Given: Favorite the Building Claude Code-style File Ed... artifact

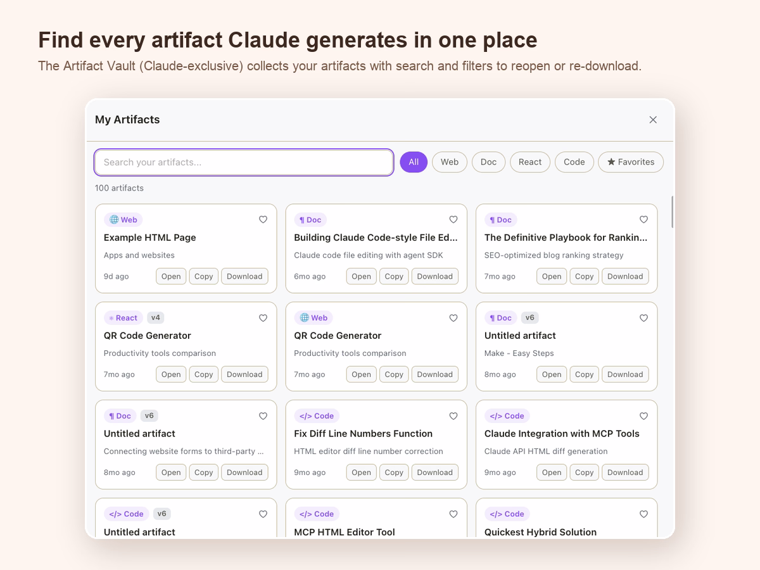Looking at the screenshot, I should (453, 220).
